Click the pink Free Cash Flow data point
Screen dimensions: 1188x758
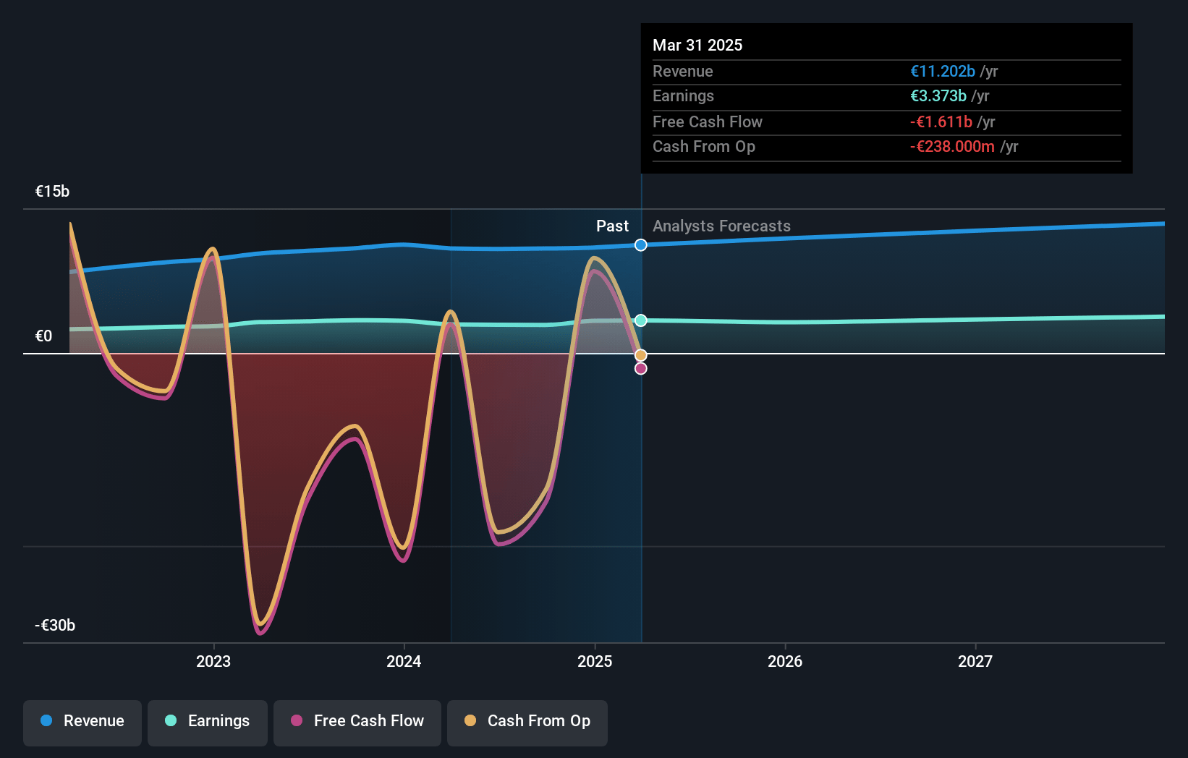click(x=641, y=369)
